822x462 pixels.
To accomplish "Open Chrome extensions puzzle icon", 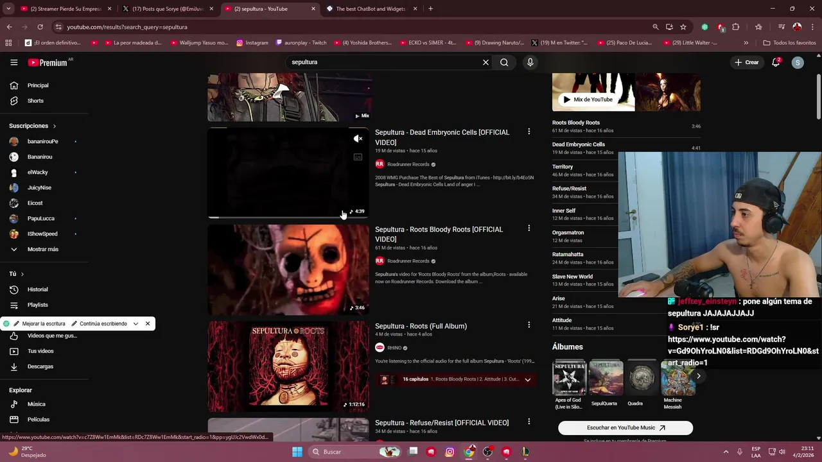I will 736,27.
